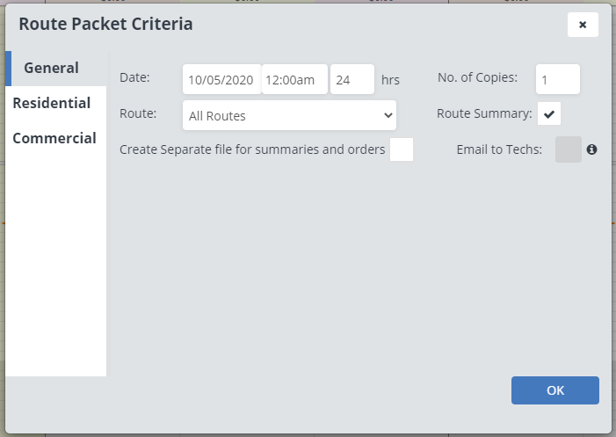This screenshot has height=437, width=616.
Task: Click the No. of Copies field
Action: coord(558,79)
